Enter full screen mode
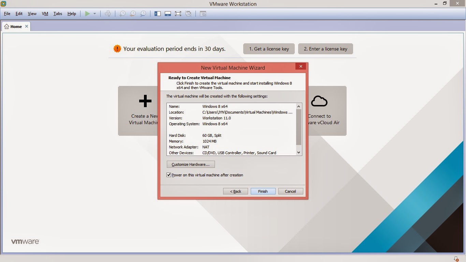The image size is (466, 262). pos(178,14)
